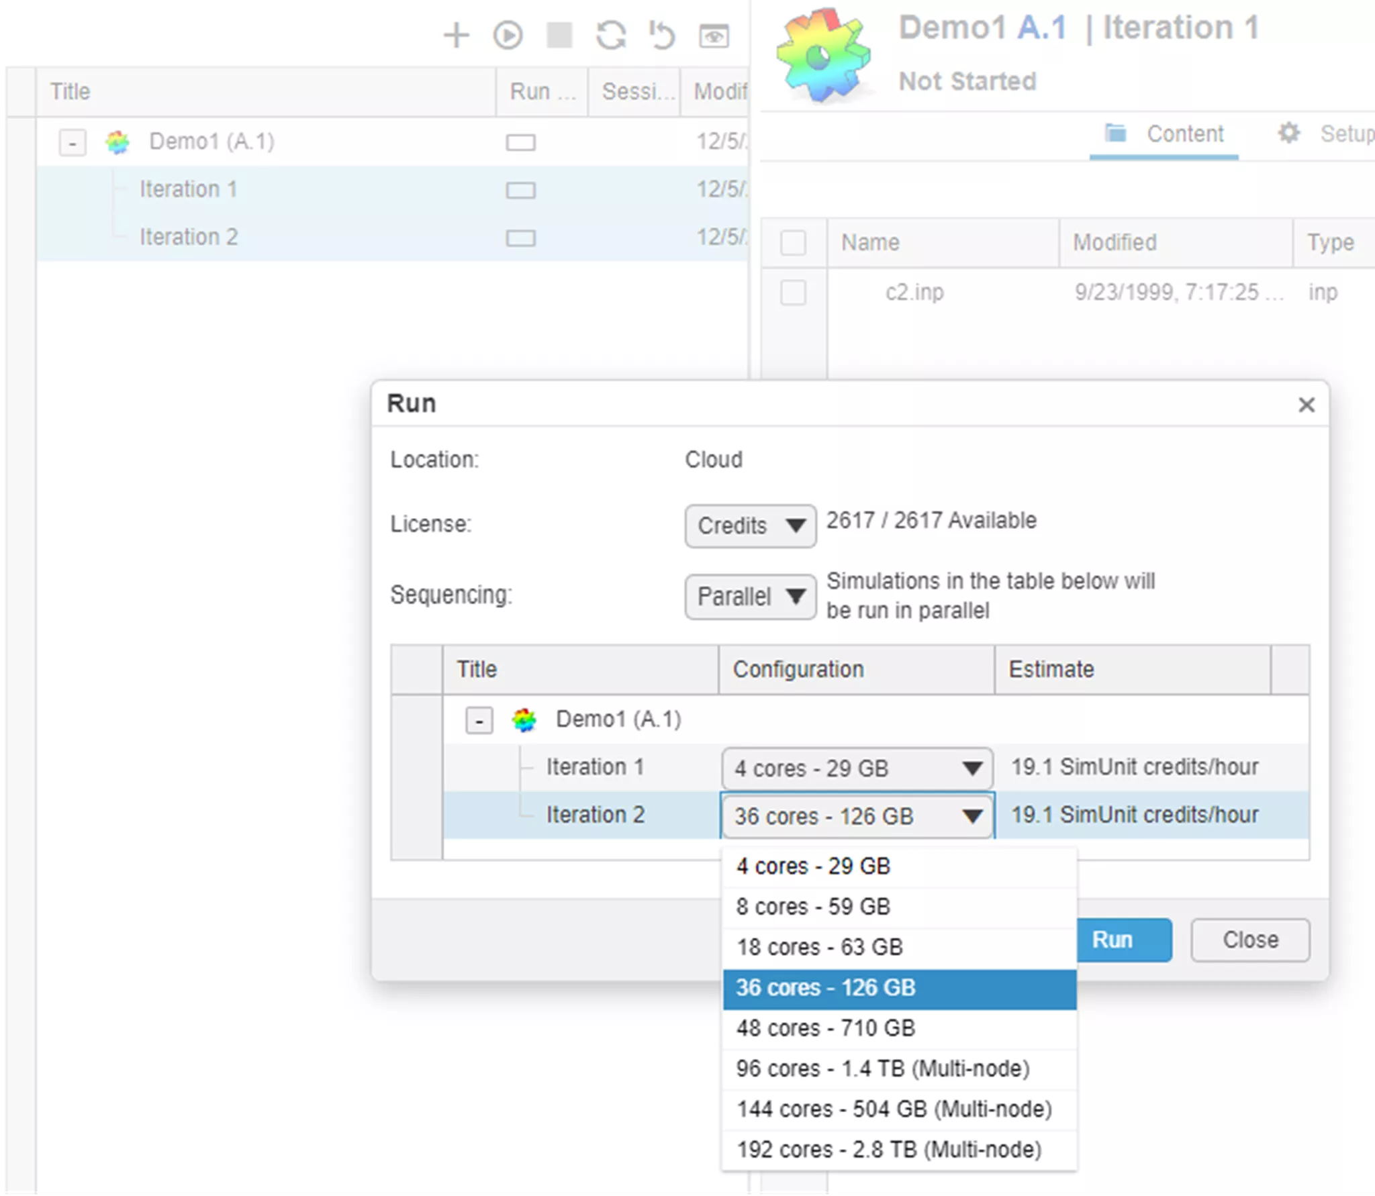The image size is (1375, 1196).
Task: Click the Name column header in content table
Action: click(943, 242)
